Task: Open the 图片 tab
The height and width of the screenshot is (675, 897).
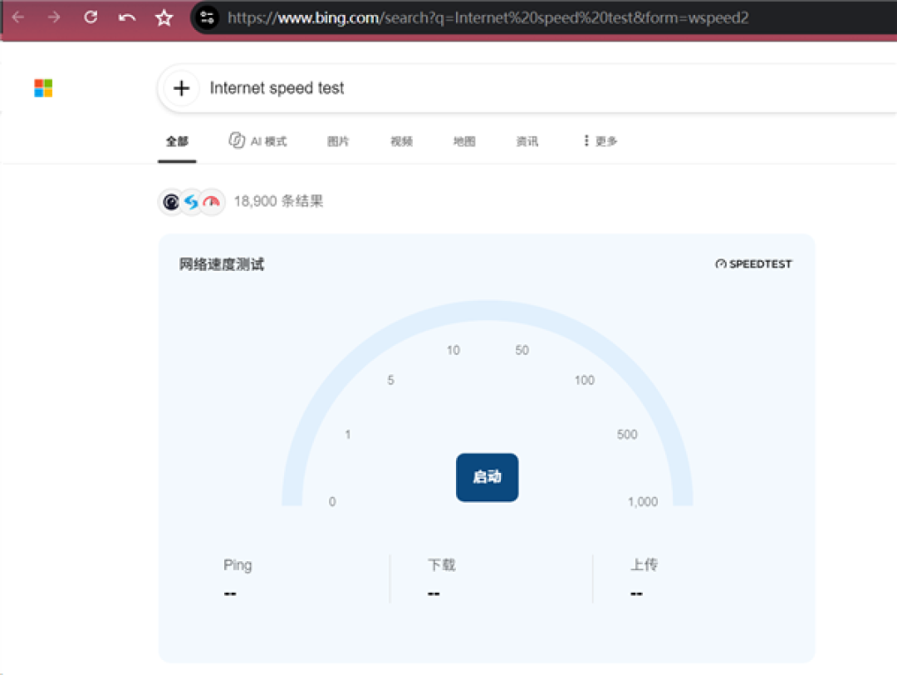Action: point(338,141)
